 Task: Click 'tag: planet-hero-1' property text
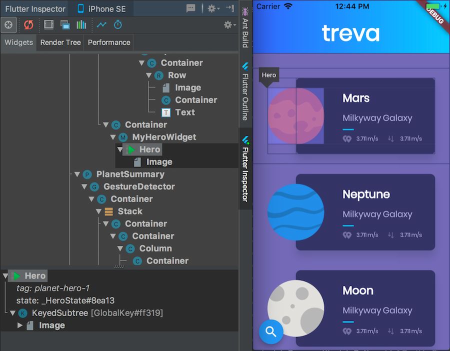[x=53, y=288]
